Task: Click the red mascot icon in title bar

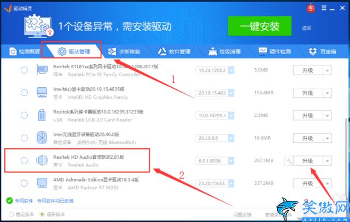Action: (x=311, y=9)
